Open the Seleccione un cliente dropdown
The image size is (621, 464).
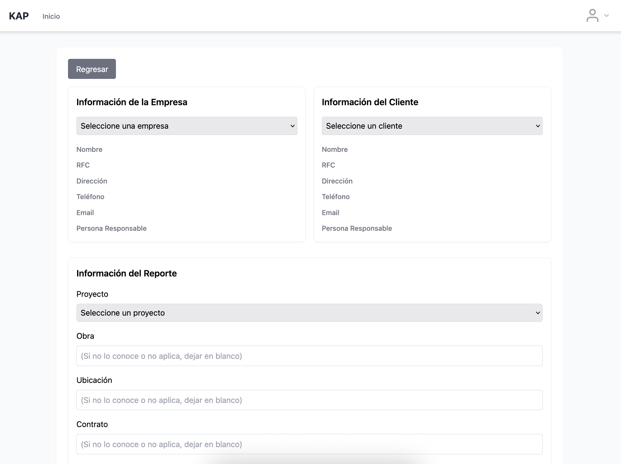click(x=432, y=126)
